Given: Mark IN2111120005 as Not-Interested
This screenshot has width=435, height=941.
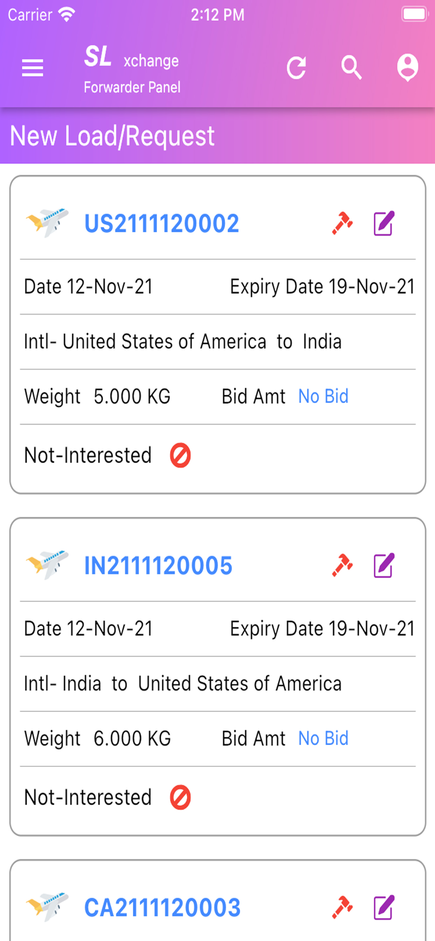Looking at the screenshot, I should click(180, 797).
